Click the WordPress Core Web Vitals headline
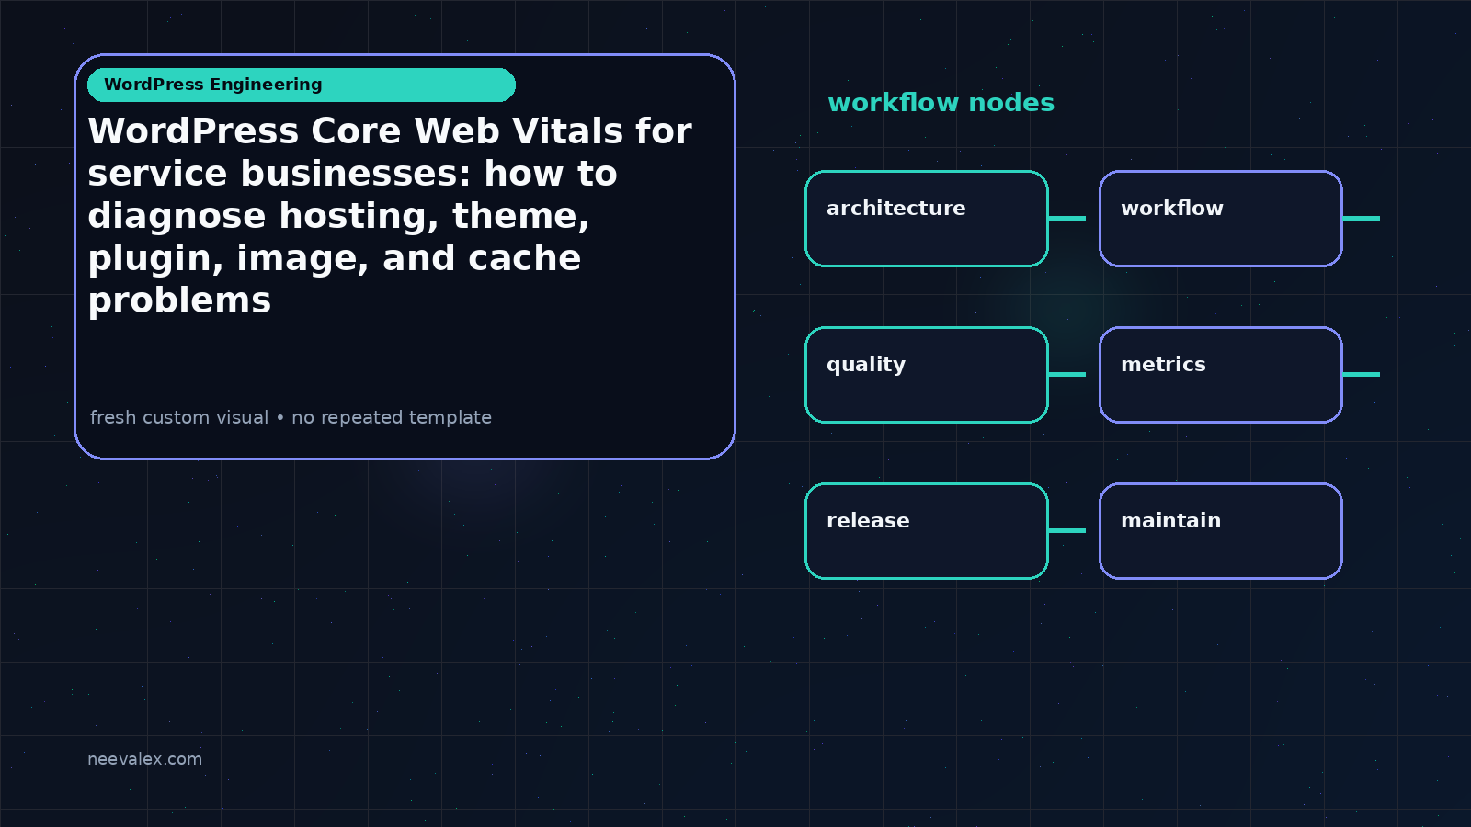 click(390, 215)
